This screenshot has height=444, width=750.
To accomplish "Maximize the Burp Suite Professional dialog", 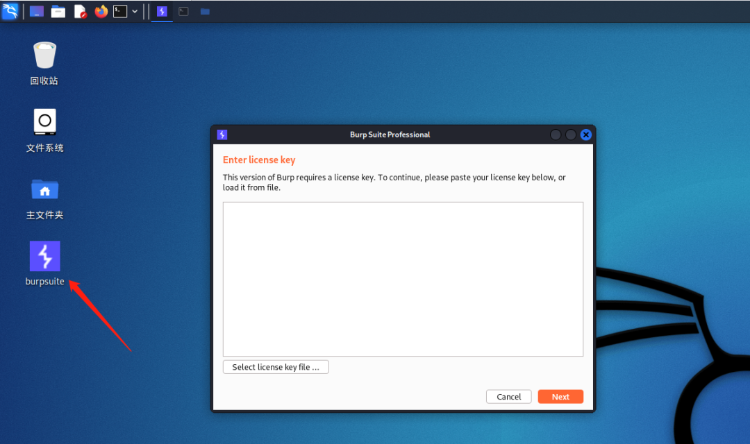I will click(x=571, y=135).
